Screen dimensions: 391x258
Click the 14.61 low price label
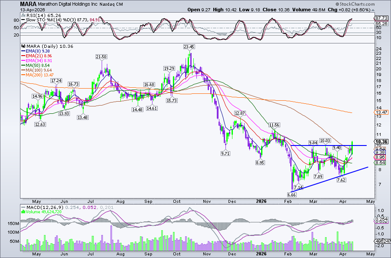pos(152,109)
